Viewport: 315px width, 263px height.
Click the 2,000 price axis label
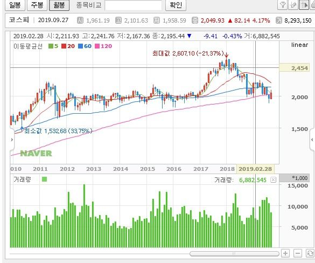299,97
